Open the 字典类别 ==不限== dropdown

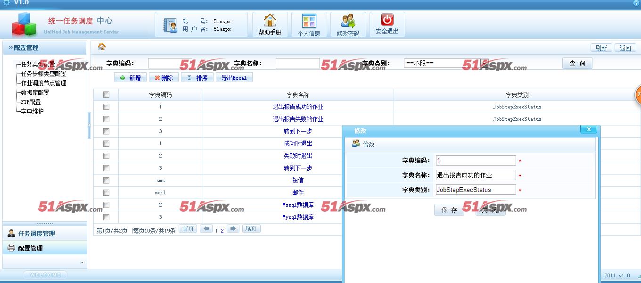(446, 63)
